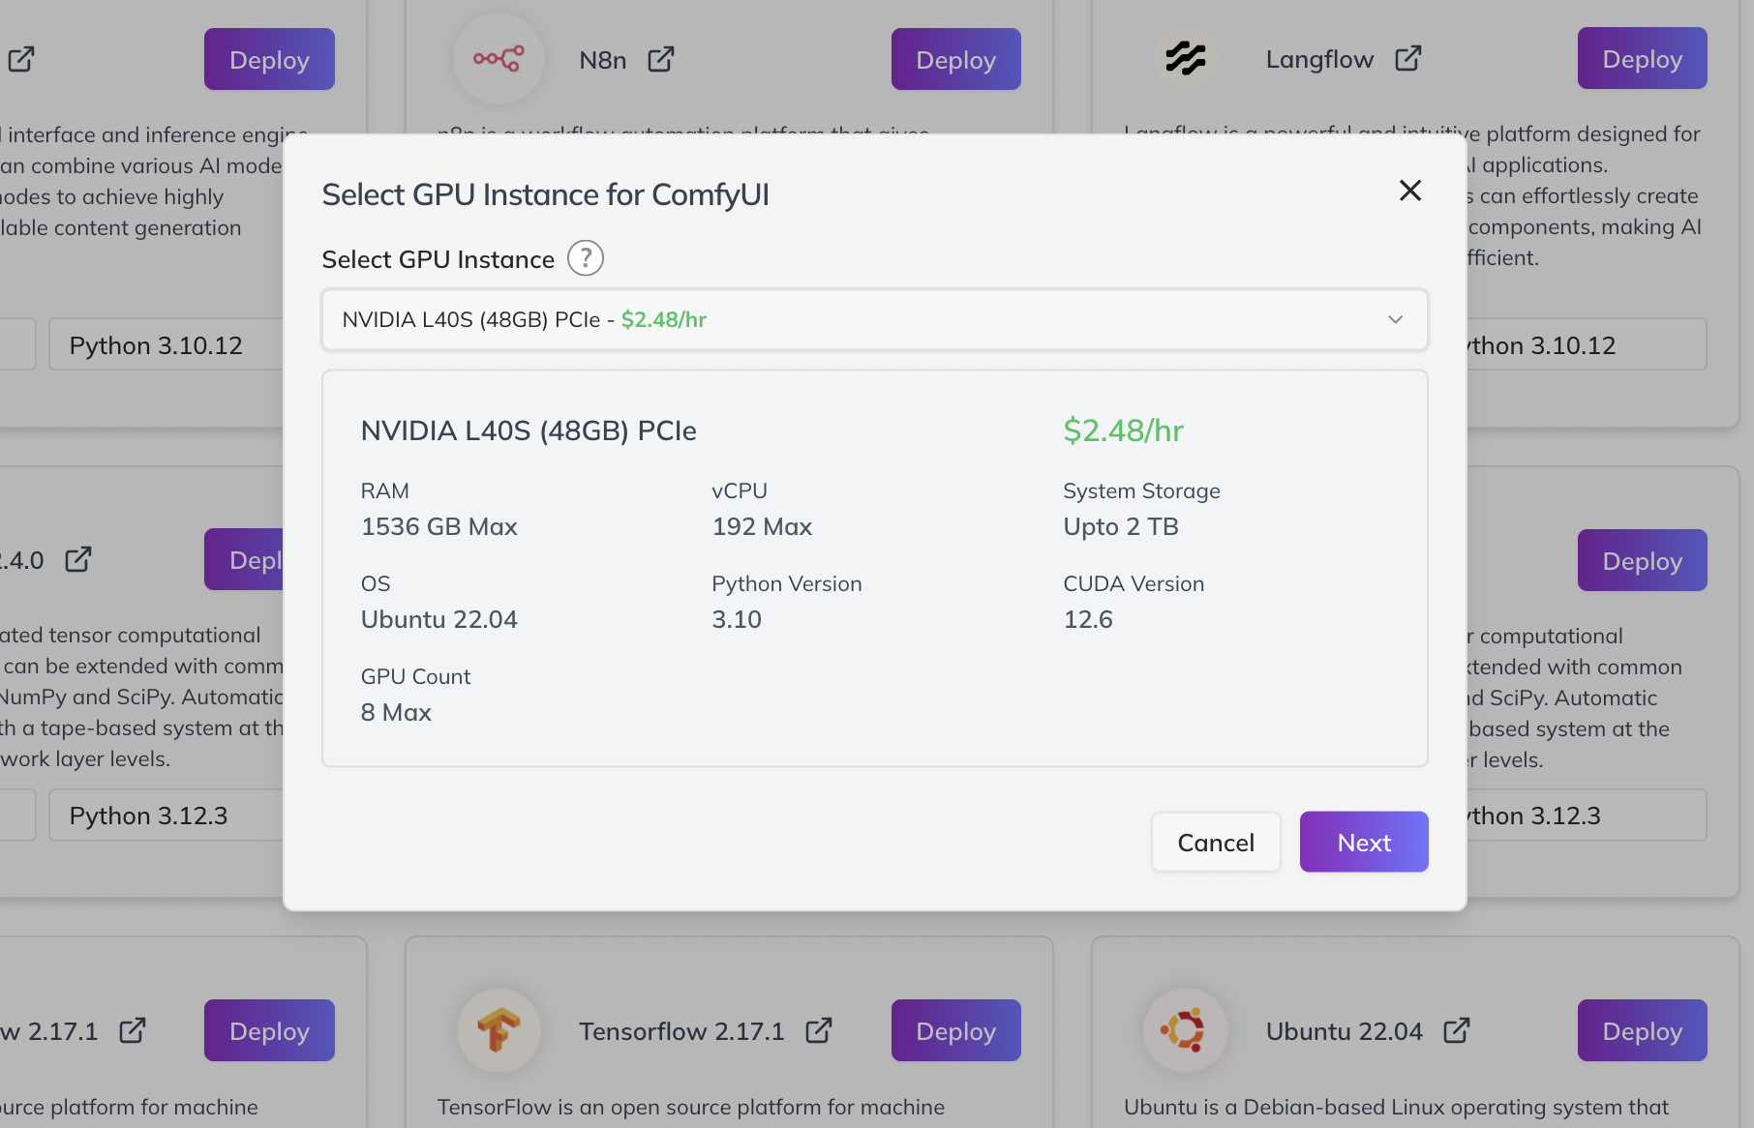Image resolution: width=1754 pixels, height=1128 pixels.
Task: Select the N8n card title
Action: 603,60
